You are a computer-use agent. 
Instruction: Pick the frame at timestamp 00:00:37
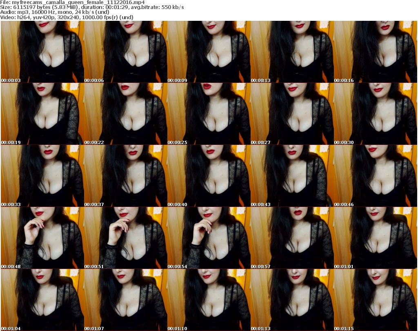126,176
